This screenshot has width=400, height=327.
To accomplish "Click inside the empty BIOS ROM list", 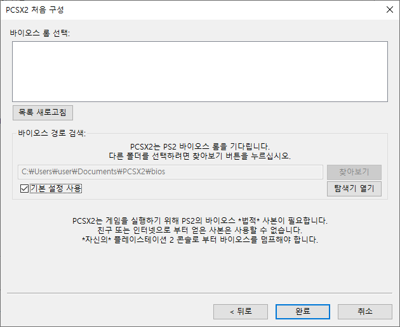I will click(x=200, y=72).
